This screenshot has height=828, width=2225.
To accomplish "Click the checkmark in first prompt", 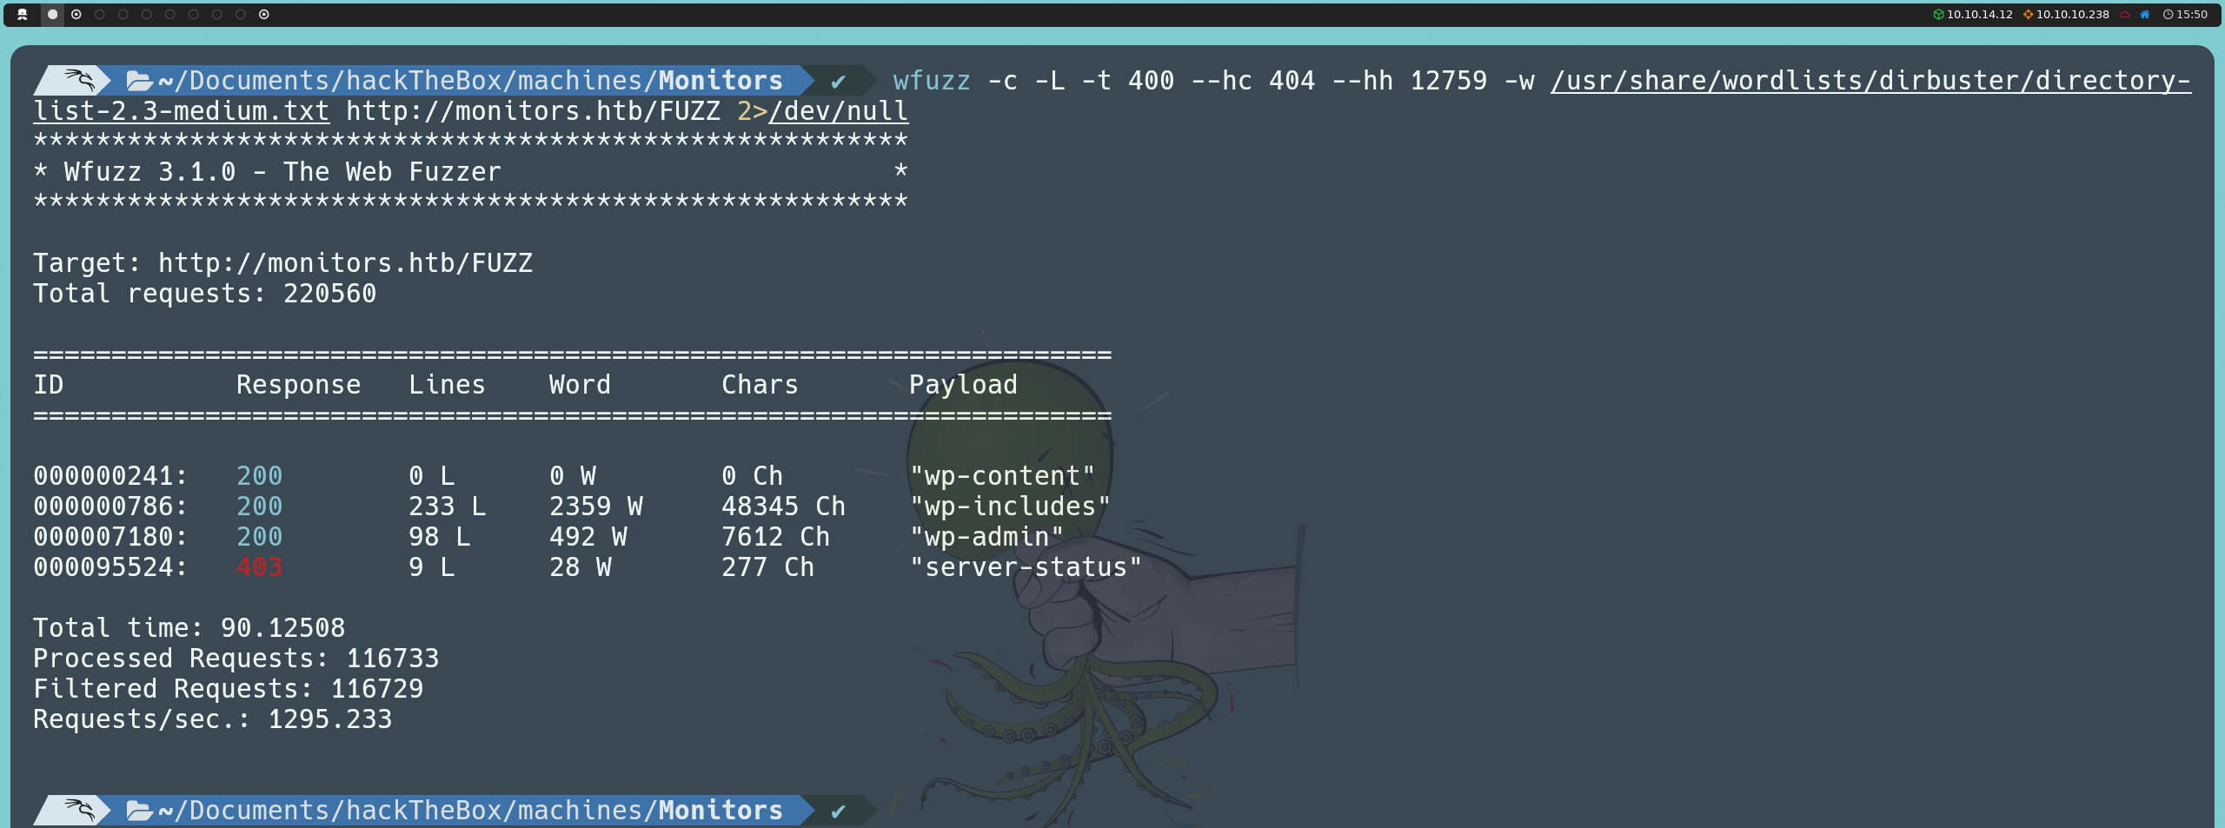I will point(838,82).
